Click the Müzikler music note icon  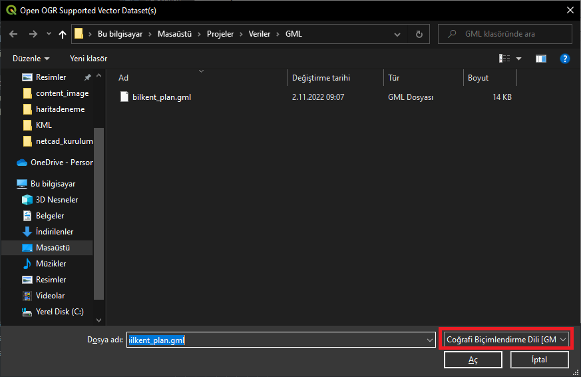coord(27,264)
